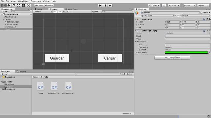Click the Cargar button in scene

(x=110, y=58)
